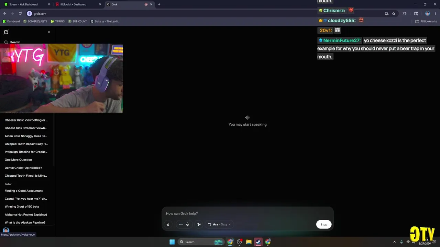Open Steam from the taskbar
This screenshot has height=247, width=440.
coord(258,242)
